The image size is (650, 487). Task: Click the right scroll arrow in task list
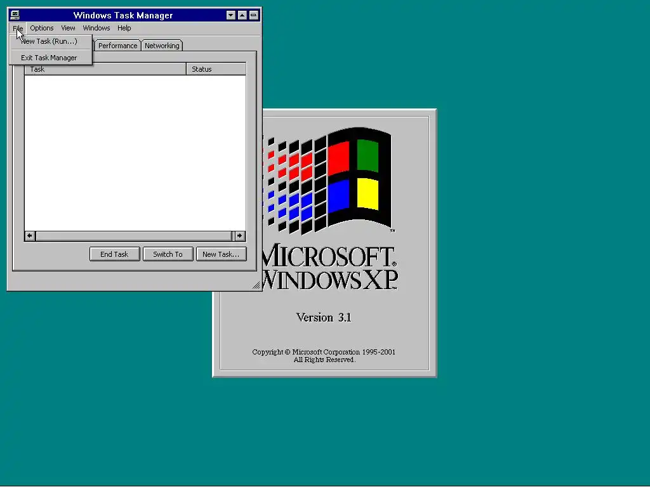(240, 236)
